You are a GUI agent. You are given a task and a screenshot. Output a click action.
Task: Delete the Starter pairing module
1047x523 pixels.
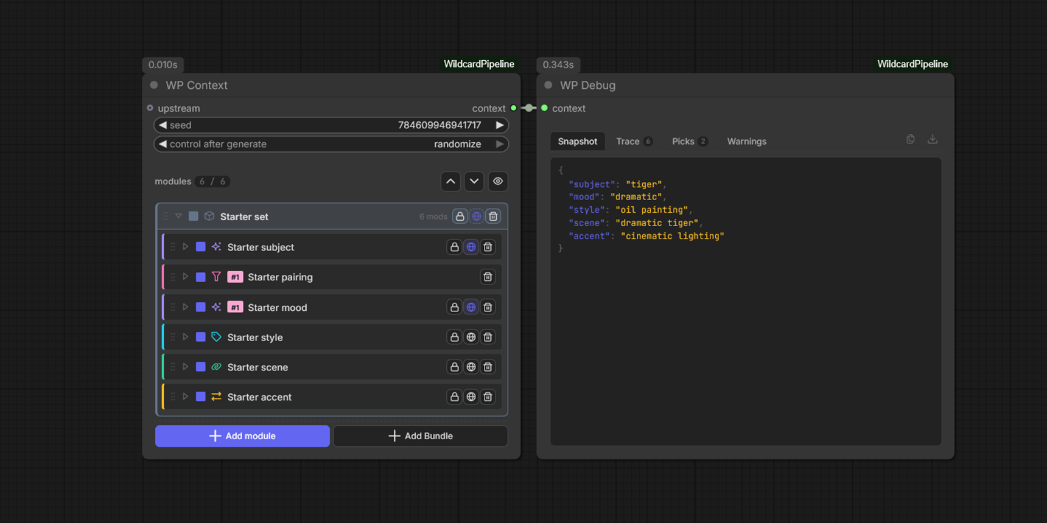488,277
